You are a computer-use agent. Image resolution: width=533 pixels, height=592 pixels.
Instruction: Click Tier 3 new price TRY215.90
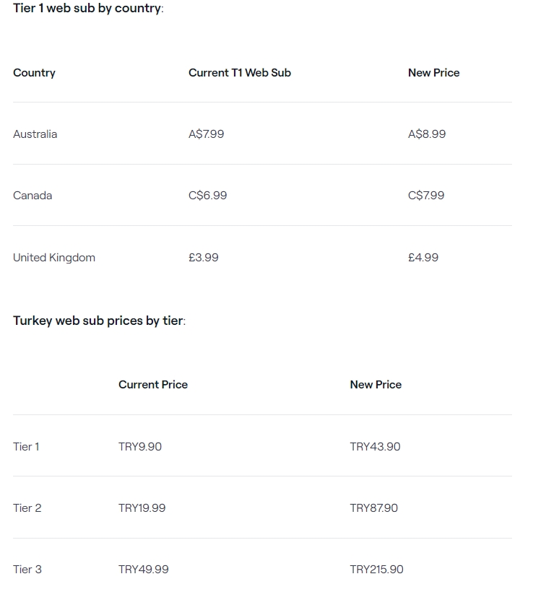coord(376,570)
